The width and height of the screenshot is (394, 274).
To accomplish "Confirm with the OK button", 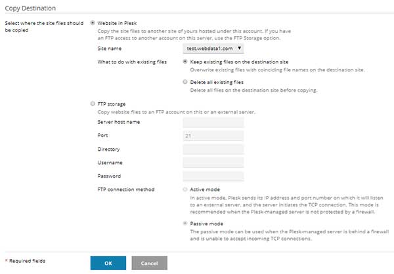I will tap(108, 263).
